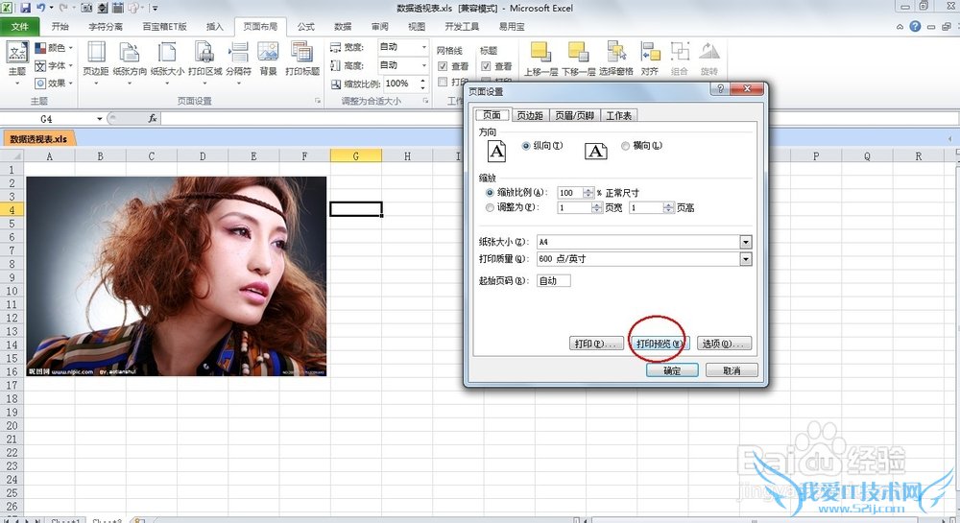Expand the 打印质量 600 点/英寸 dropdown
The height and width of the screenshot is (523, 960).
pos(745,259)
